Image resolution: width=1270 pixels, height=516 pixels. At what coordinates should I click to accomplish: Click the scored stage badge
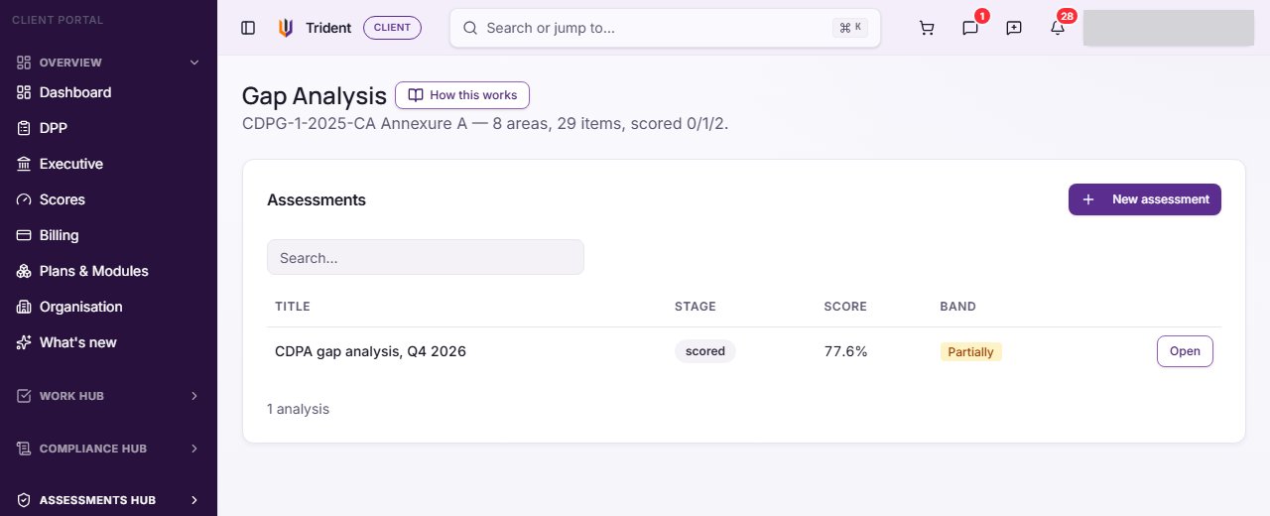pos(705,351)
